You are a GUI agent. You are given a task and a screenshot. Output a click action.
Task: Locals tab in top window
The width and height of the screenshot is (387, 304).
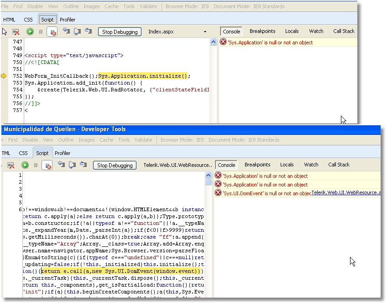[292, 31]
